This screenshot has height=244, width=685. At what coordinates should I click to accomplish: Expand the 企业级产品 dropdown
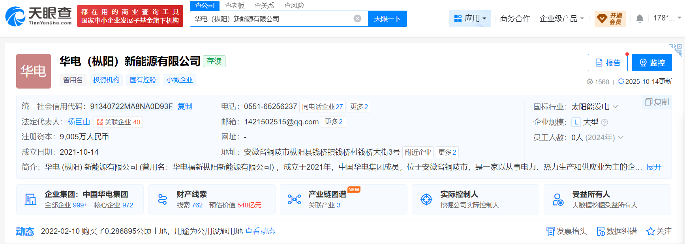coord(561,18)
